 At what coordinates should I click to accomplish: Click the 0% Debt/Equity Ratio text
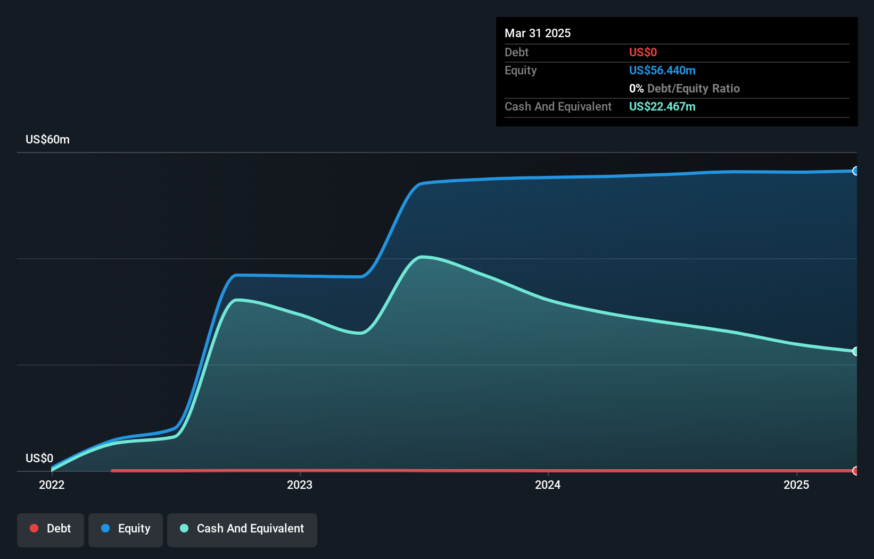pos(685,88)
